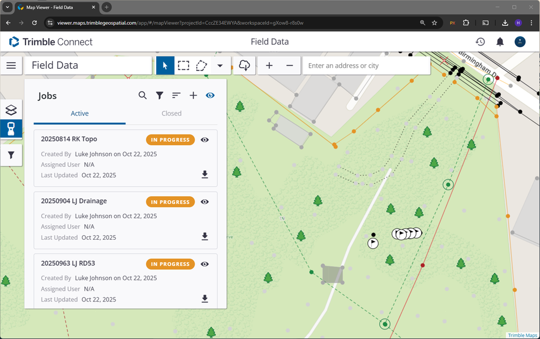The width and height of the screenshot is (540, 339).
Task: Add a new job with plus icon
Action: (193, 96)
